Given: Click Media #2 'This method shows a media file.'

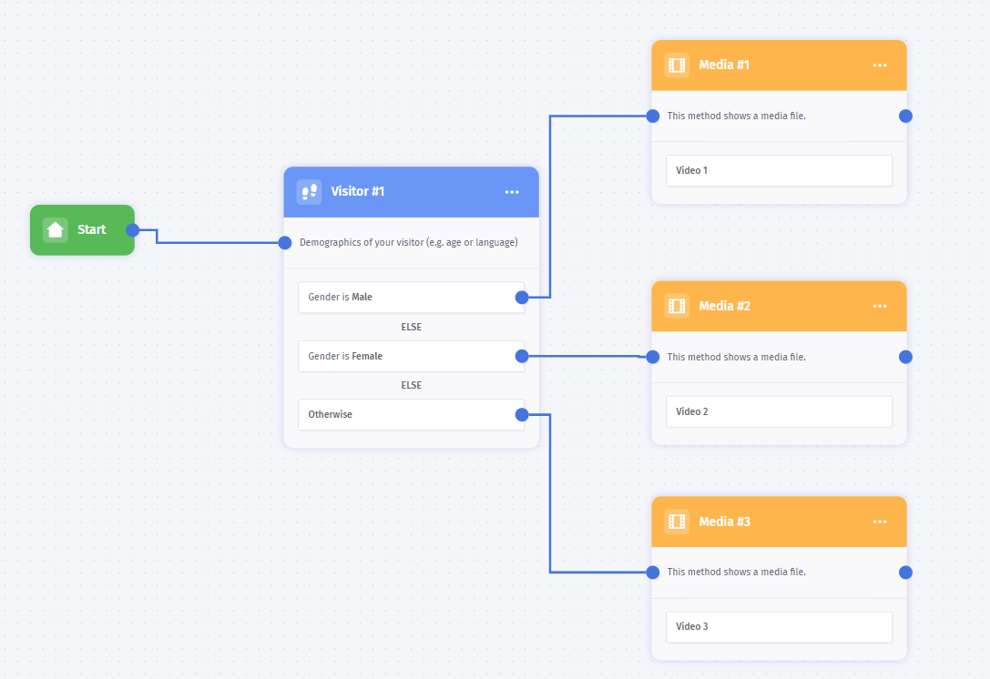Looking at the screenshot, I should 736,357.
